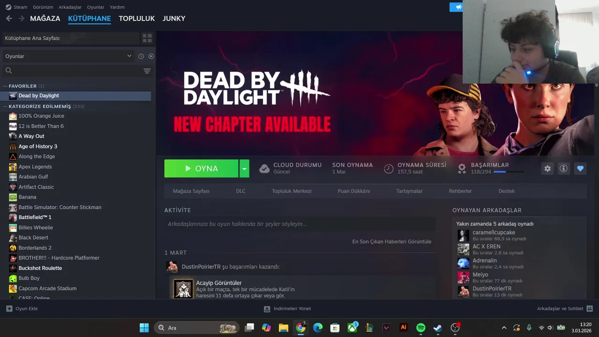Open game settings gear icon

click(x=548, y=168)
